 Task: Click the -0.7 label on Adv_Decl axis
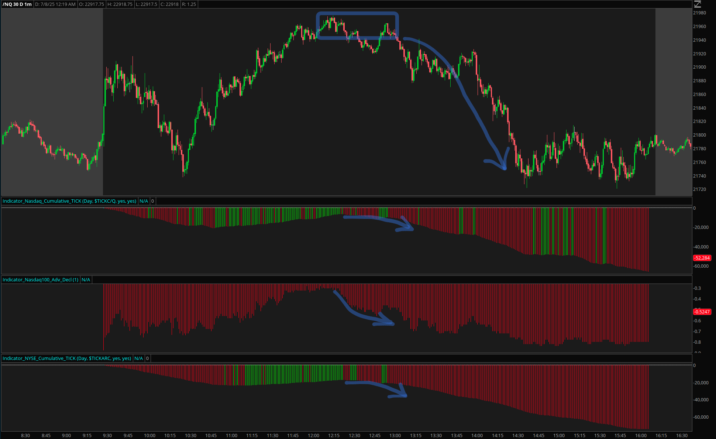pos(697,332)
